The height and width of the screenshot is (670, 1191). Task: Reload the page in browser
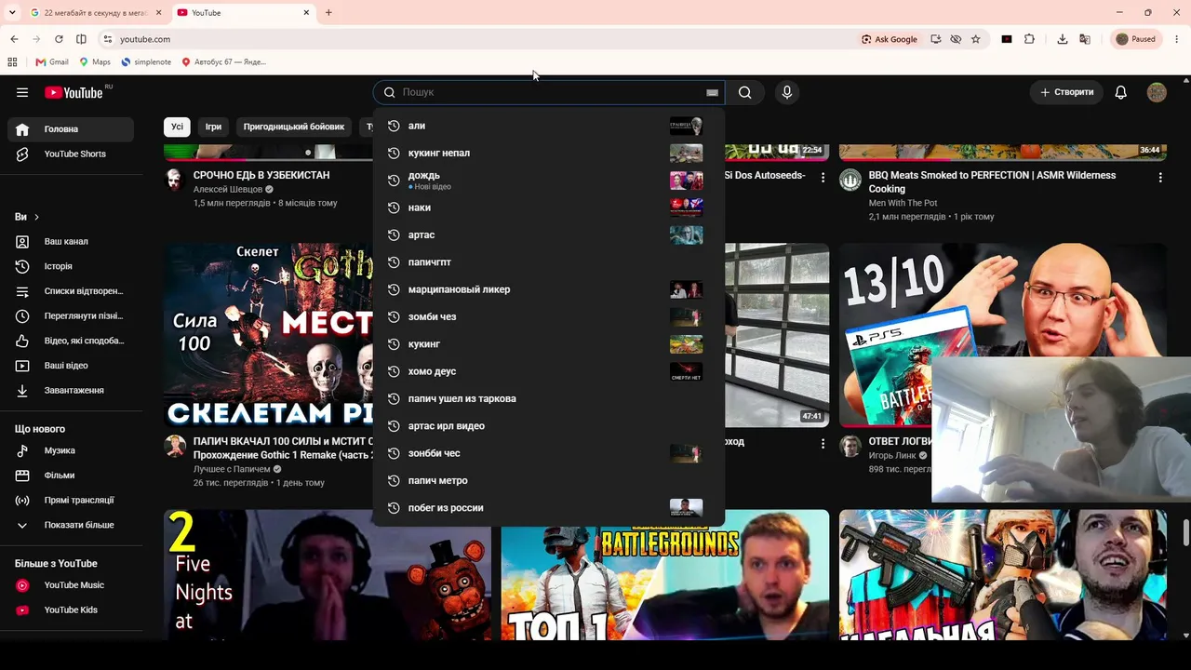tap(59, 39)
